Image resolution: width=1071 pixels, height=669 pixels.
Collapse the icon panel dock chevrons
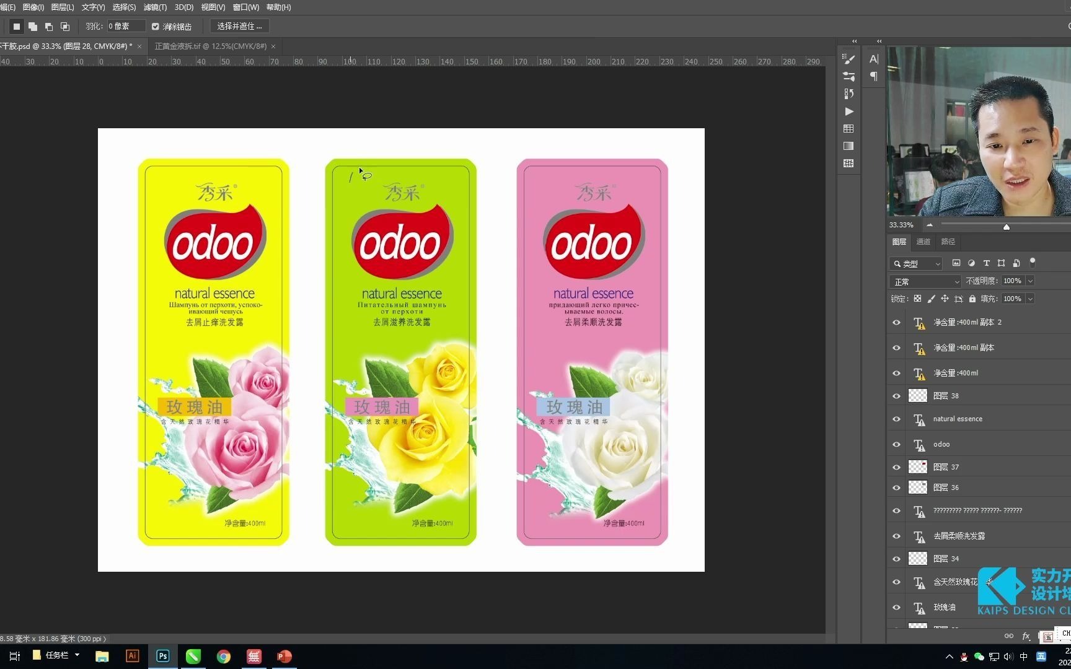(x=854, y=41)
